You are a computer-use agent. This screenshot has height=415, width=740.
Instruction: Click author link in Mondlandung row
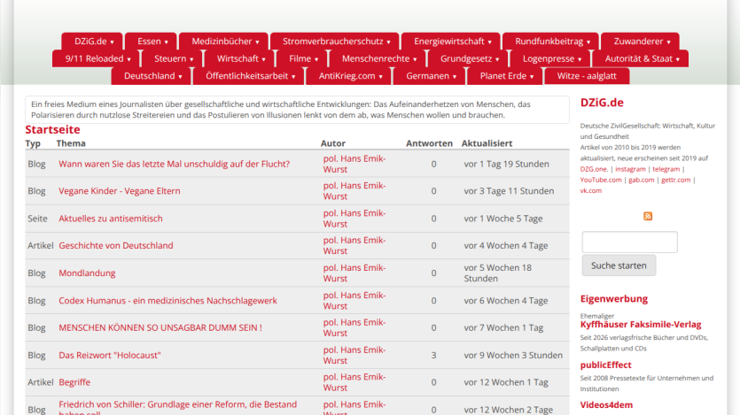click(354, 273)
